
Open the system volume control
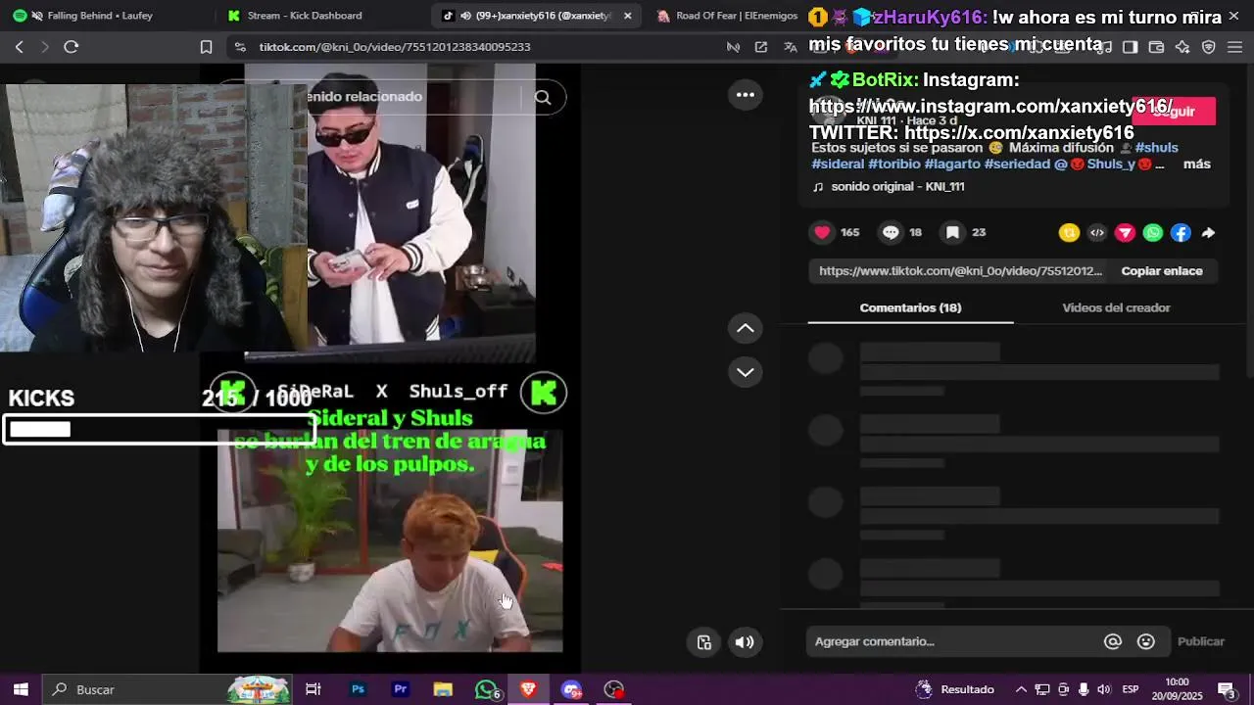pos(1103,689)
